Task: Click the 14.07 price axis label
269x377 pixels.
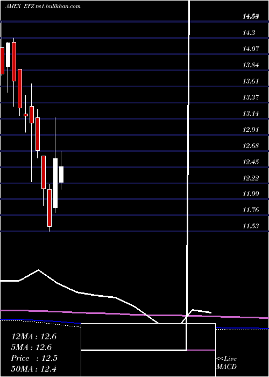Action: tap(251, 49)
